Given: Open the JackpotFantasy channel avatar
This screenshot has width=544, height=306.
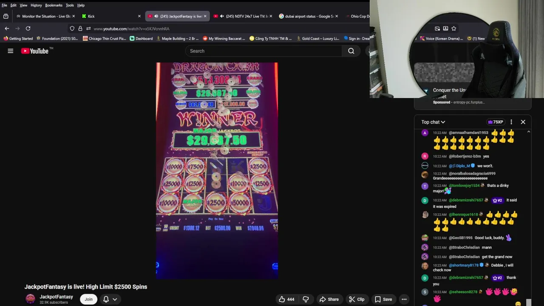Looking at the screenshot, I should pos(30,299).
